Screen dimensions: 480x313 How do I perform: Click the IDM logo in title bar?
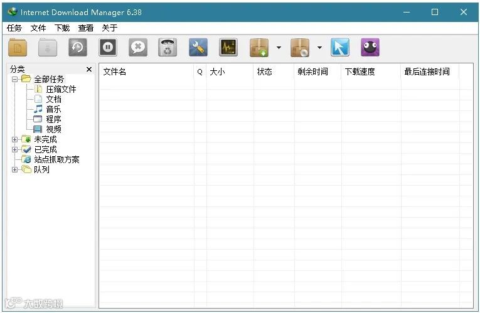pyautogui.click(x=13, y=12)
